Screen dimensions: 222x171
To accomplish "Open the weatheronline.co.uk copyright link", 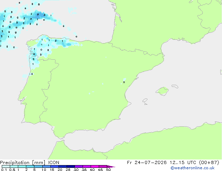I will coord(192,168).
